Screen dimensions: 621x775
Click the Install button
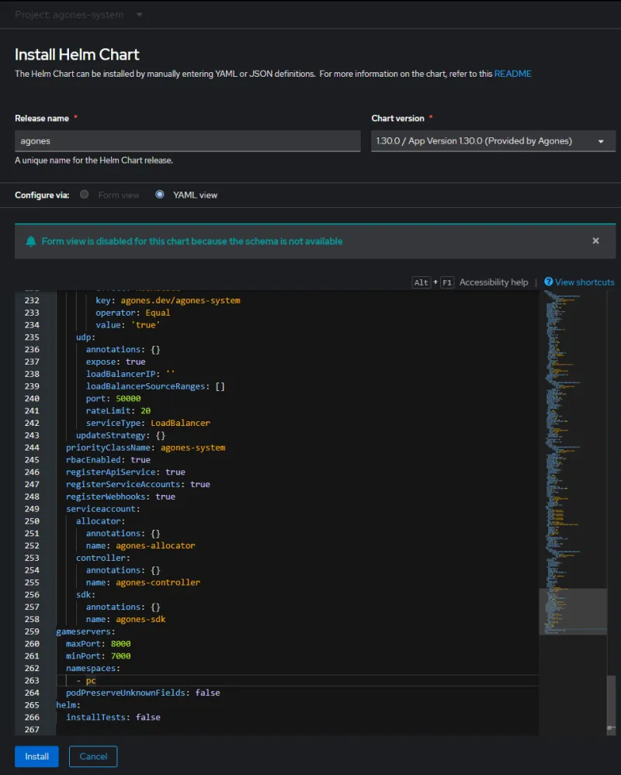36,756
